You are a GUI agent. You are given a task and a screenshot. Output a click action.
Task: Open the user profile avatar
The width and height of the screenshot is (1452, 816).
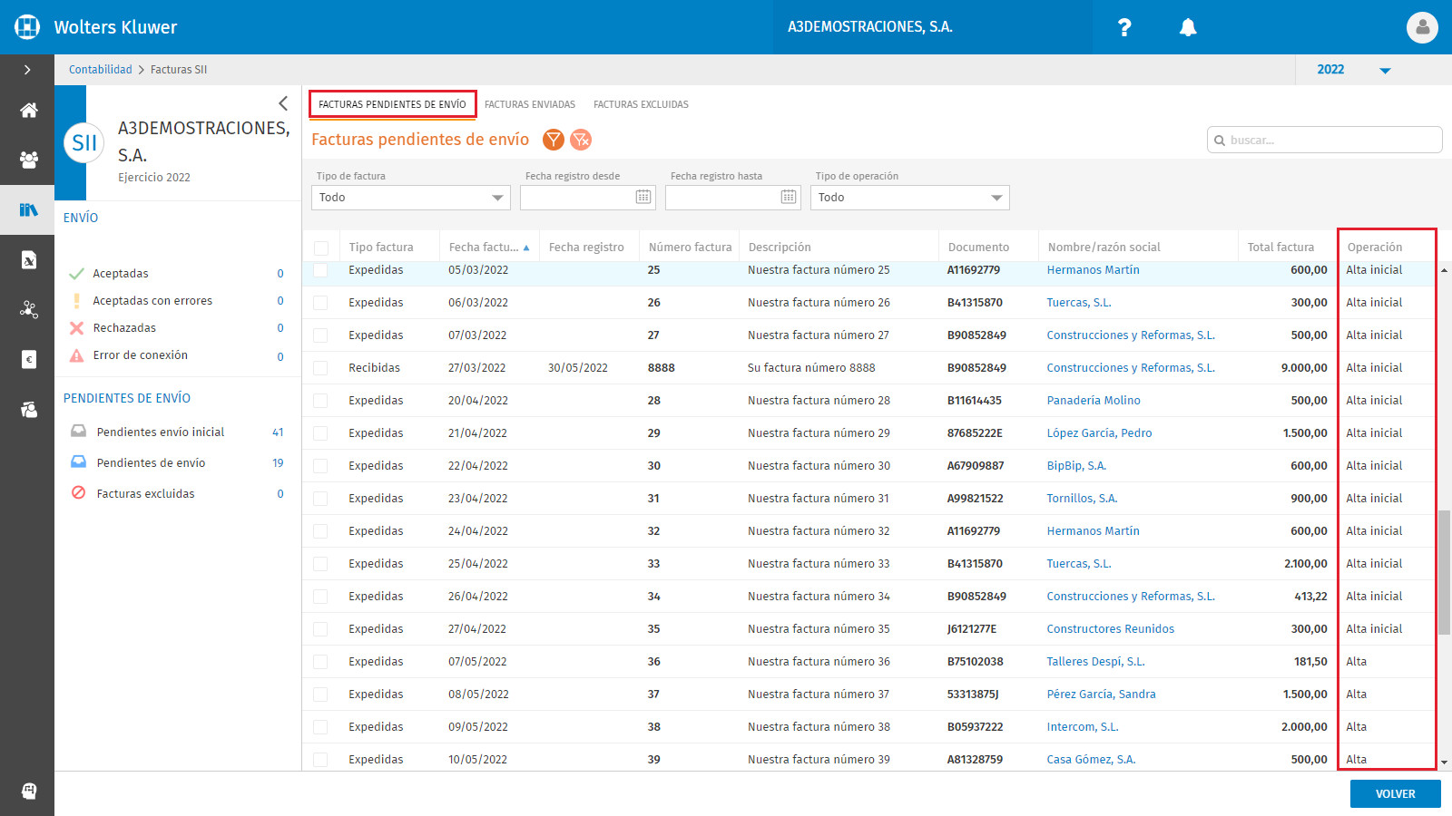coord(1422,27)
